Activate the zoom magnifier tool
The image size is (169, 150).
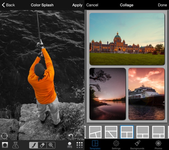(51, 145)
